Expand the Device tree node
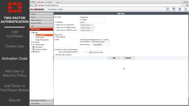 tap(32, 42)
